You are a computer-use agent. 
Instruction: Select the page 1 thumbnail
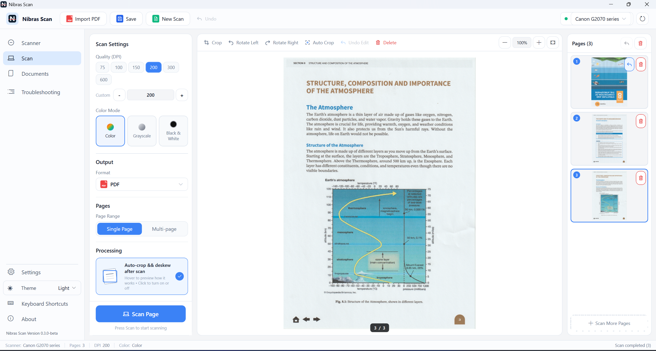609,82
